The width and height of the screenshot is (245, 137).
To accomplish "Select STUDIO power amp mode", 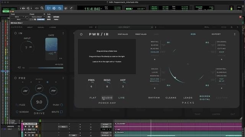I will (x=107, y=98).
